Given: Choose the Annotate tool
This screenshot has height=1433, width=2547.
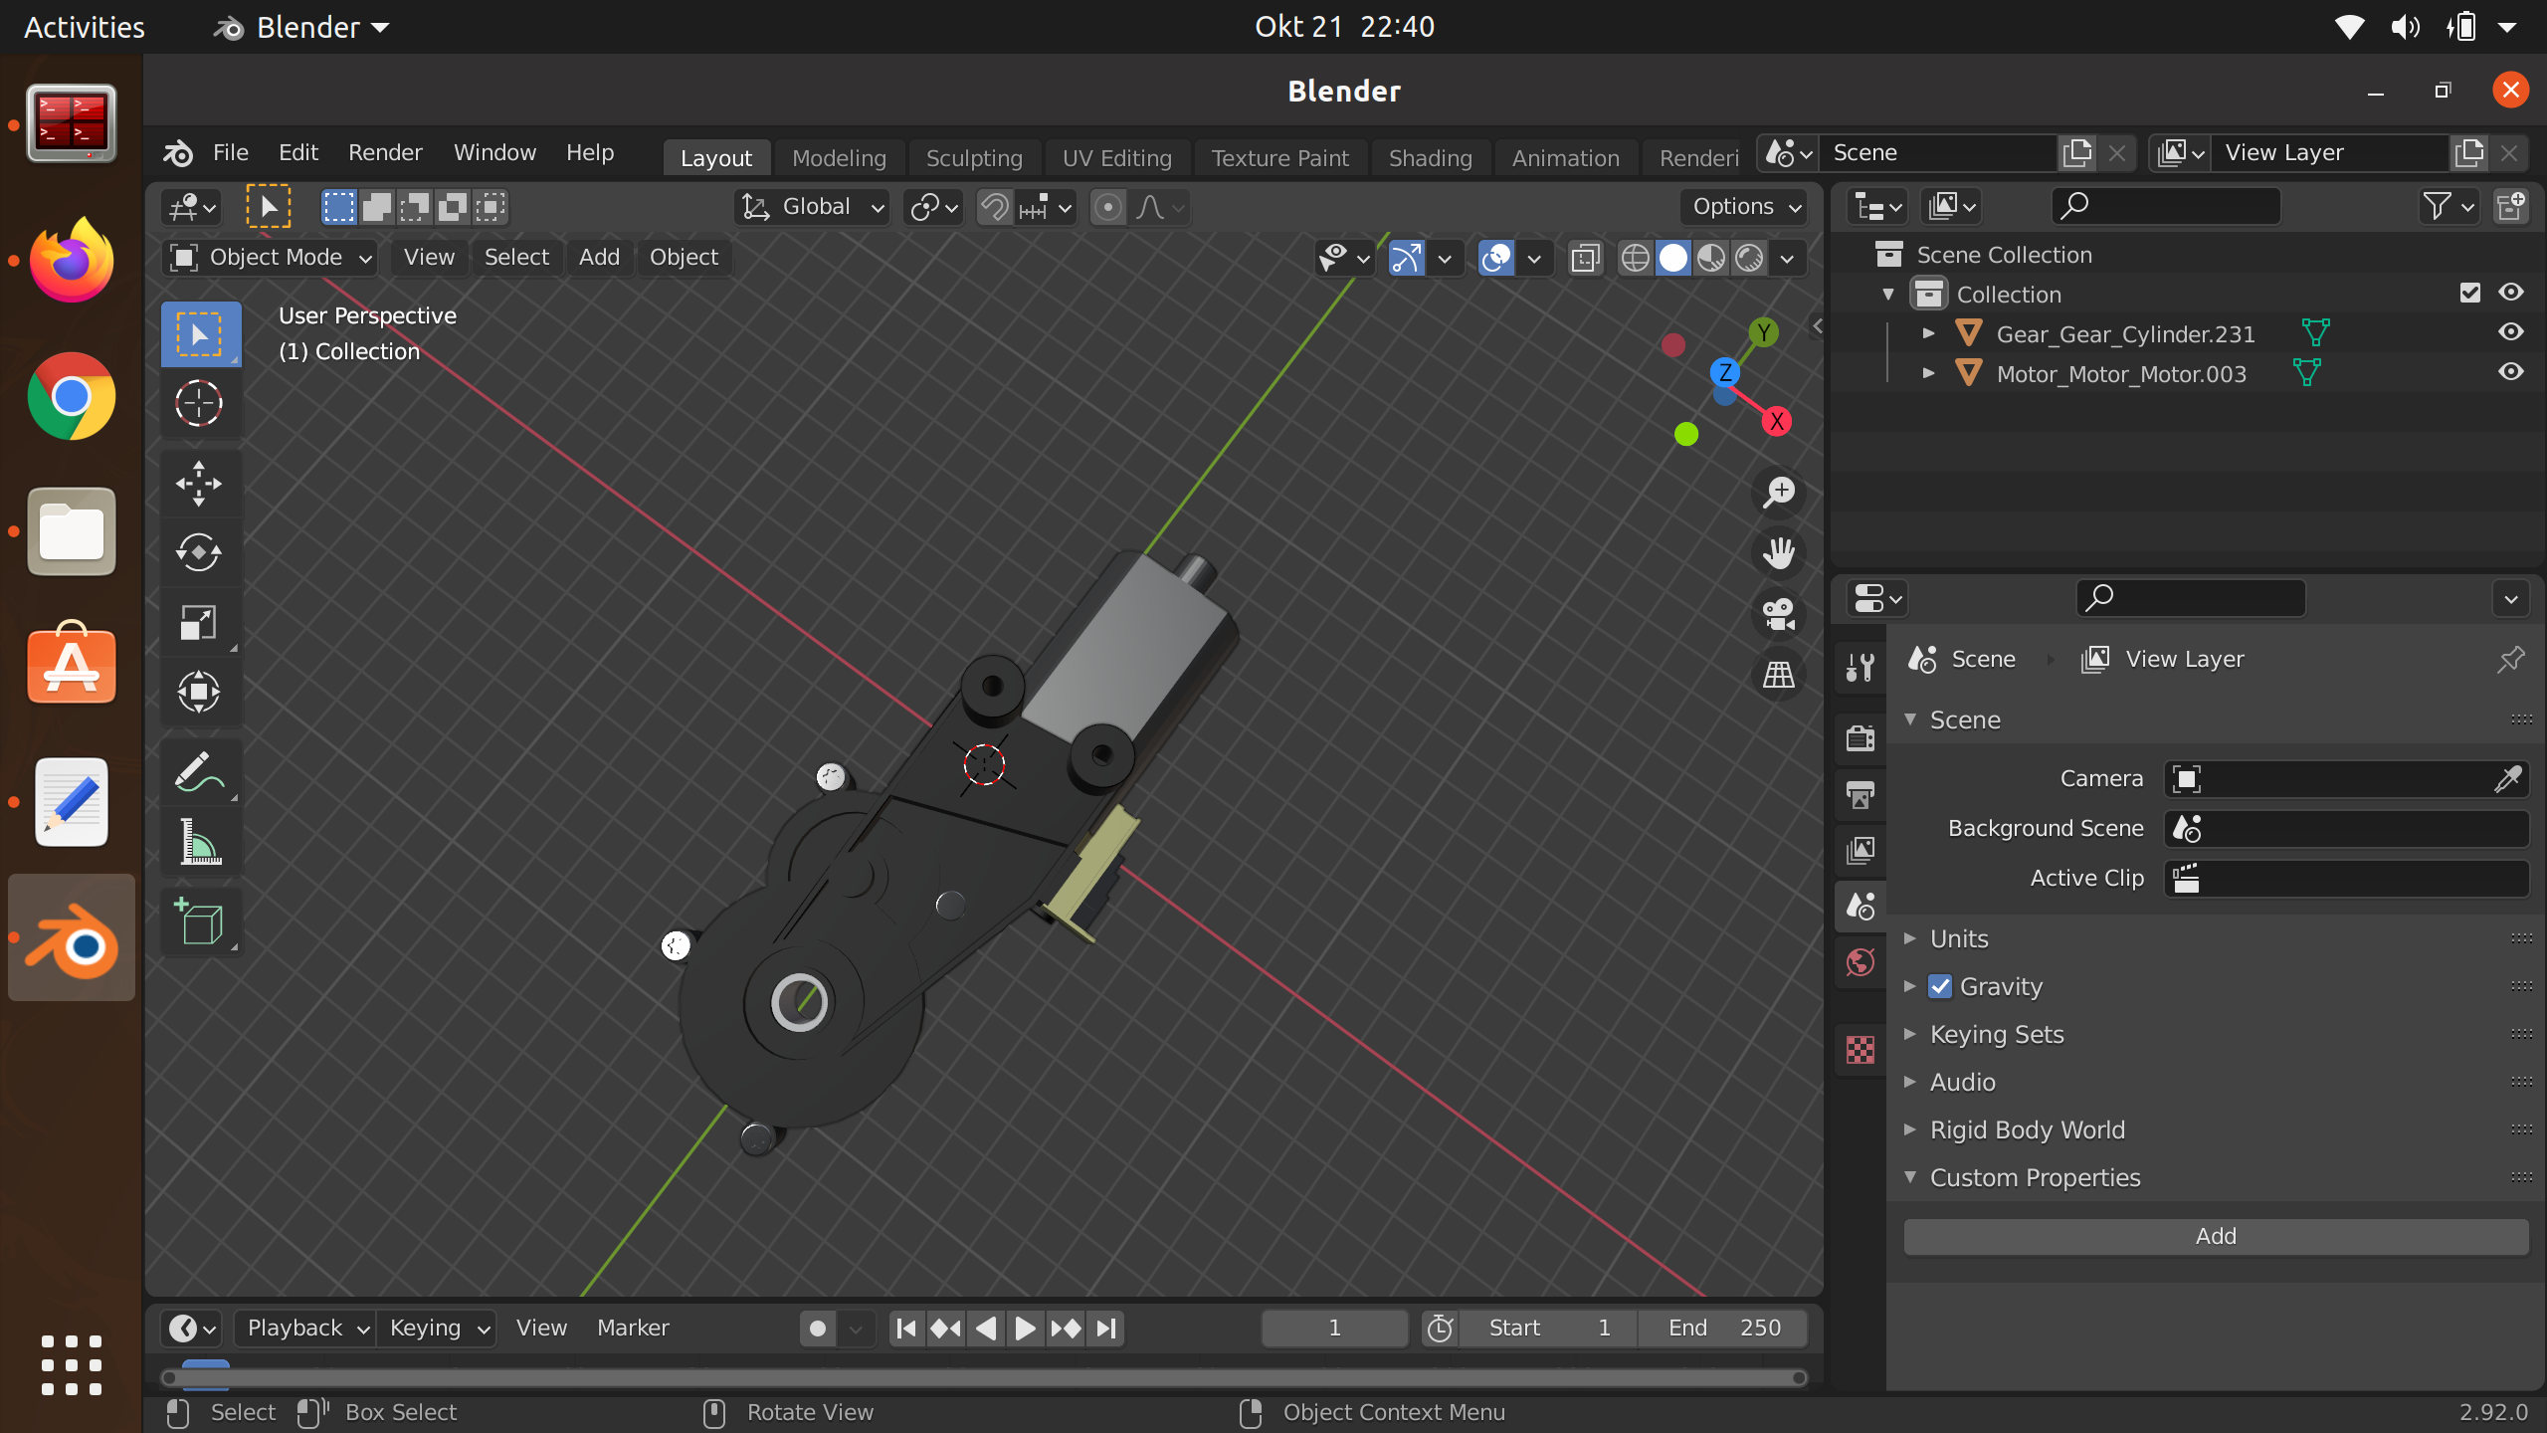Looking at the screenshot, I should coord(199,773).
